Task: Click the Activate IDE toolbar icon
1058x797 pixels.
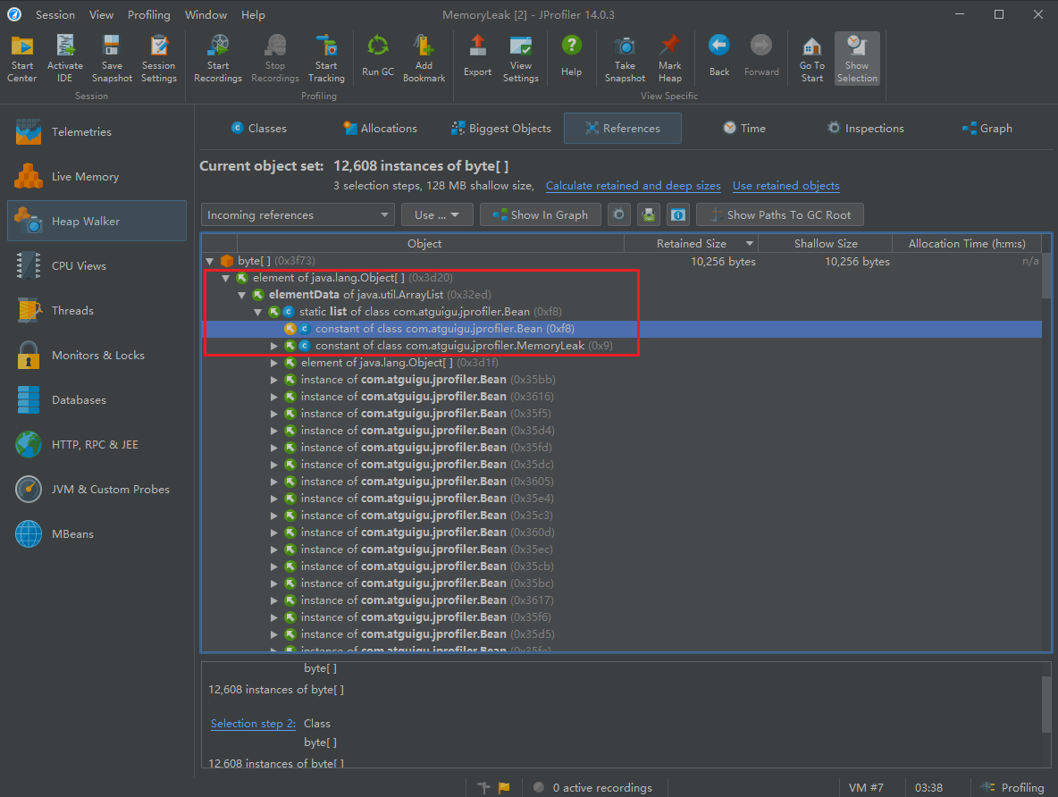Action: (64, 59)
